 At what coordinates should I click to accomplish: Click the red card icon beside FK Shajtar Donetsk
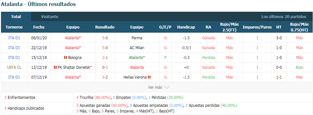(55, 67)
